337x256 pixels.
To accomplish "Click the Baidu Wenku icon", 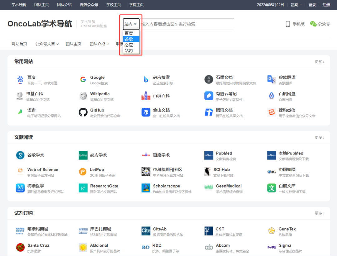I will [x=271, y=188].
